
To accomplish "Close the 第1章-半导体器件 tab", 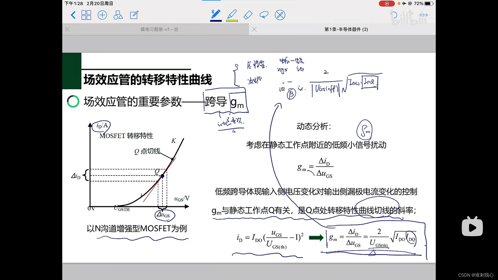I will (254, 30).
